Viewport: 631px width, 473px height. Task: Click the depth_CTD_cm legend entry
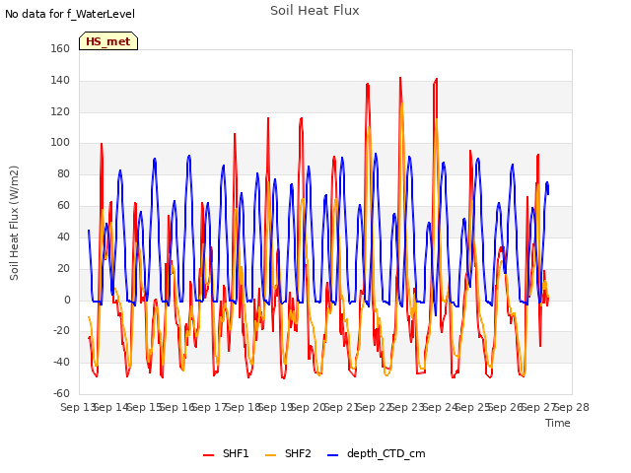(377, 453)
